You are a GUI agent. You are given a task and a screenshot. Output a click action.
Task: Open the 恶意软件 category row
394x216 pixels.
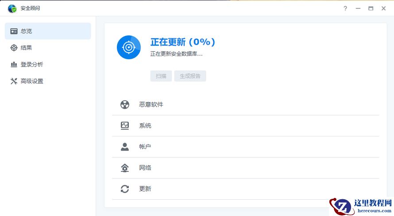(151, 105)
